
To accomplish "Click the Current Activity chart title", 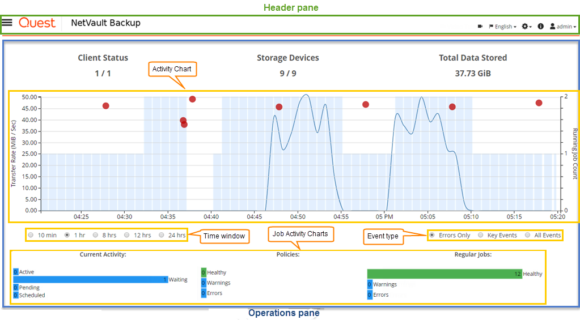I will coord(103,255).
